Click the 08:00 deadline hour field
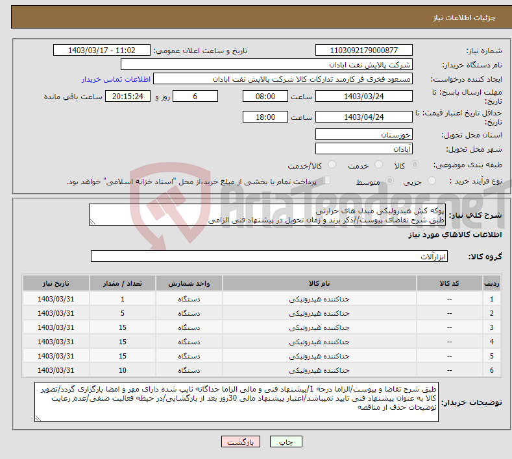This screenshot has height=459, width=512. (x=265, y=96)
